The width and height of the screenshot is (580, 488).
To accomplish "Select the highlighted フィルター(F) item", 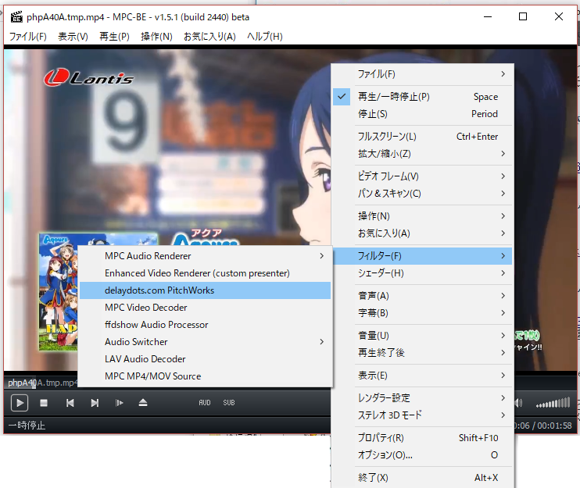I will point(422,256).
